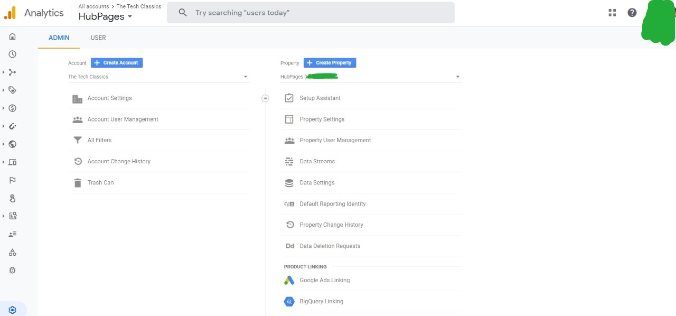Click the search field "Try searching users today"
This screenshot has height=316, width=676.
coord(311,12)
